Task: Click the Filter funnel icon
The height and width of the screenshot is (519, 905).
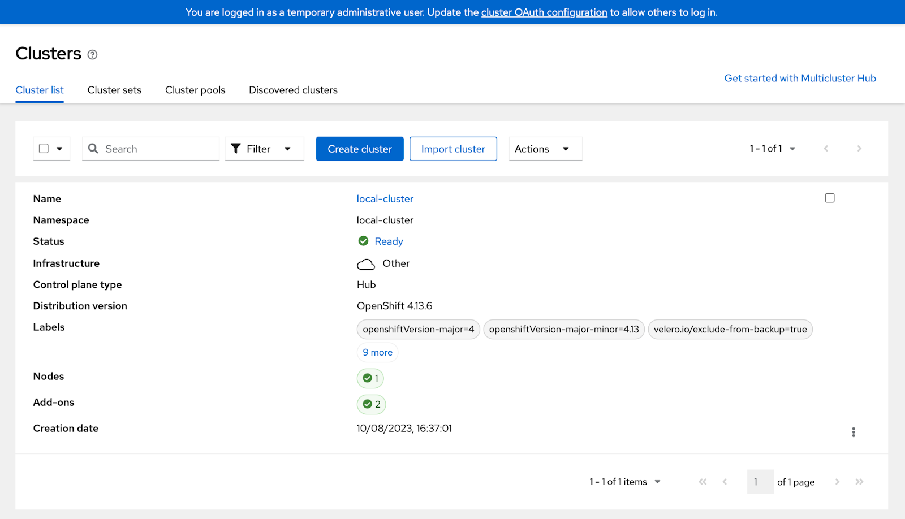Action: point(236,149)
